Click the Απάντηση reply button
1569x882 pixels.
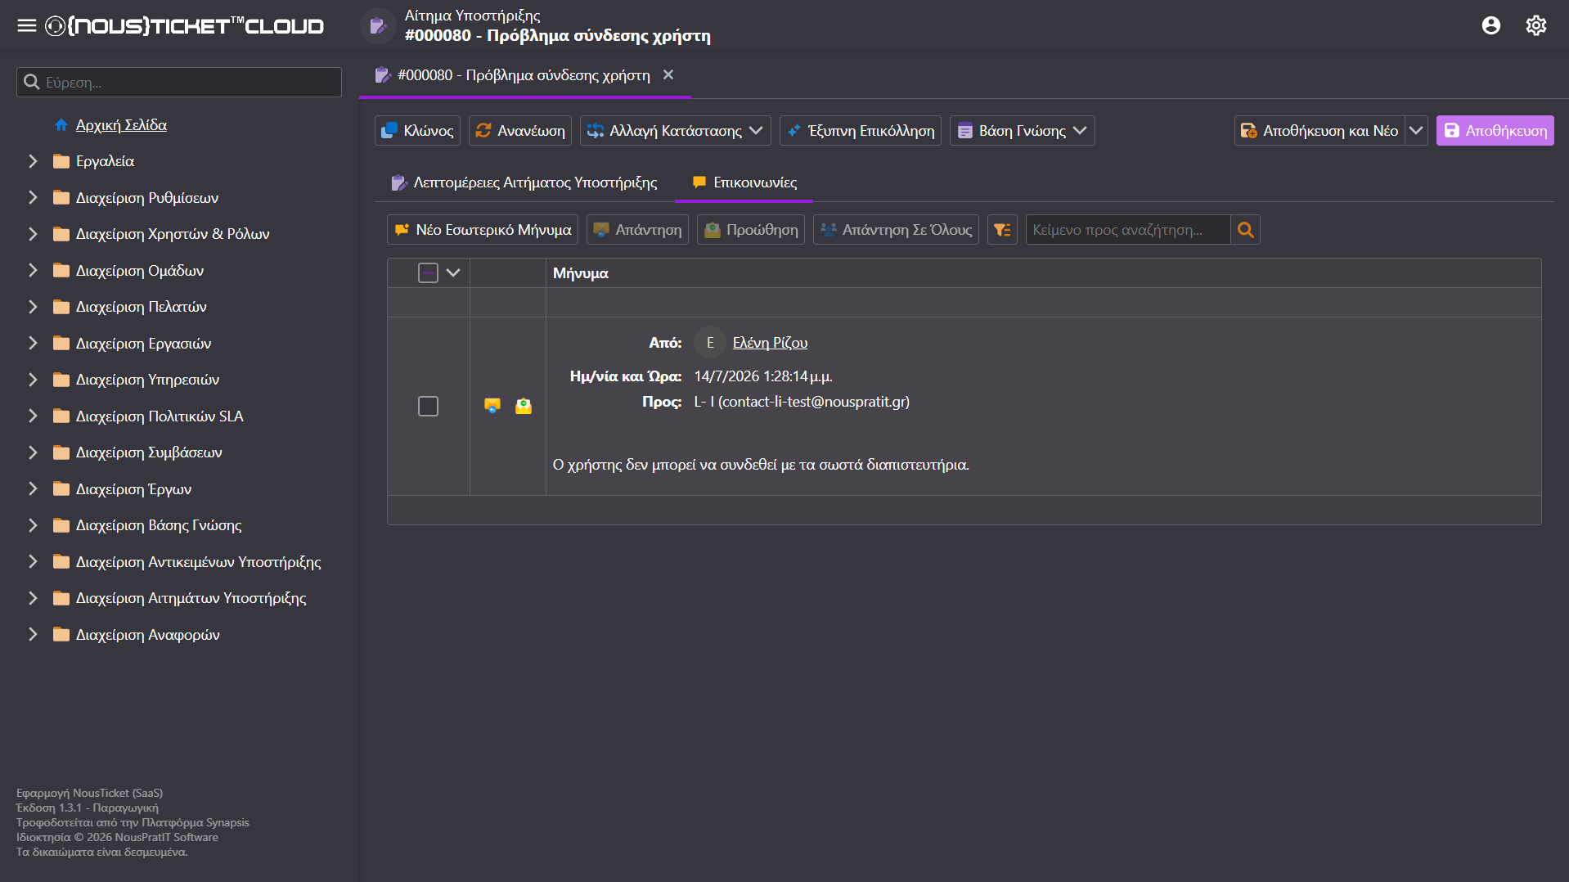point(637,230)
